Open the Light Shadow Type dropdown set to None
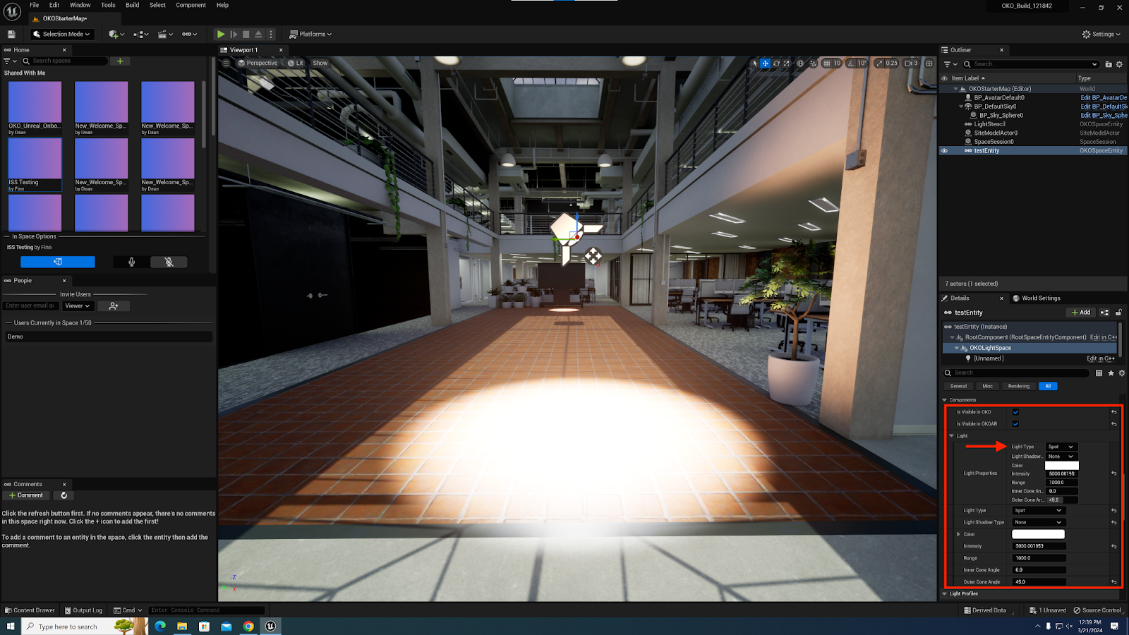The height and width of the screenshot is (635, 1129). tap(1038, 522)
